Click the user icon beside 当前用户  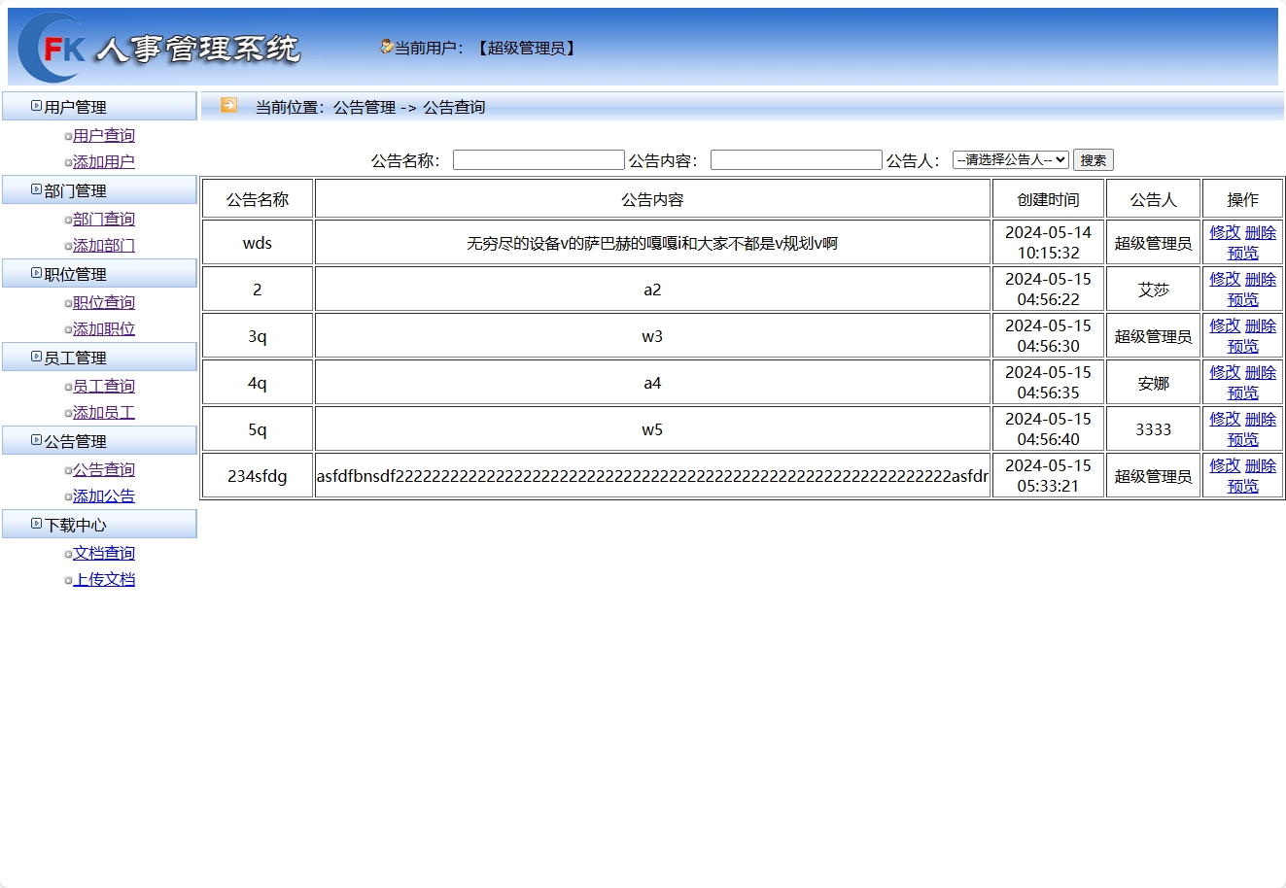pyautogui.click(x=385, y=47)
